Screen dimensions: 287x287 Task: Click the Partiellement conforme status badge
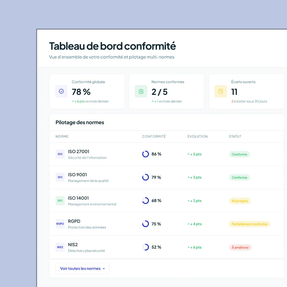pyautogui.click(x=249, y=224)
